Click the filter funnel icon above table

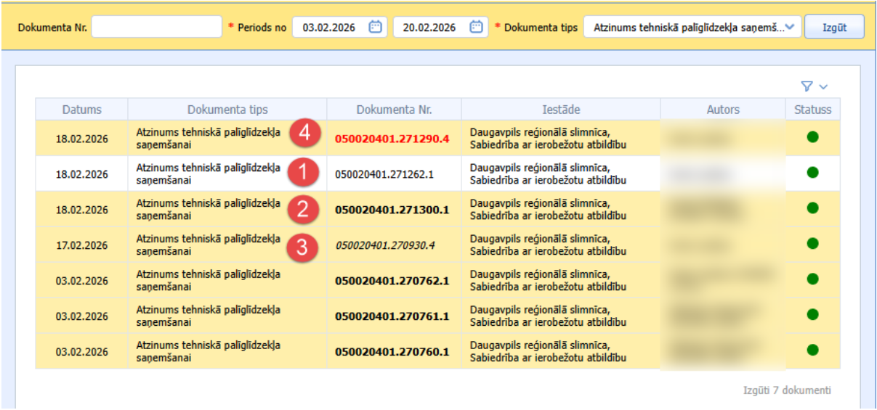click(x=806, y=86)
